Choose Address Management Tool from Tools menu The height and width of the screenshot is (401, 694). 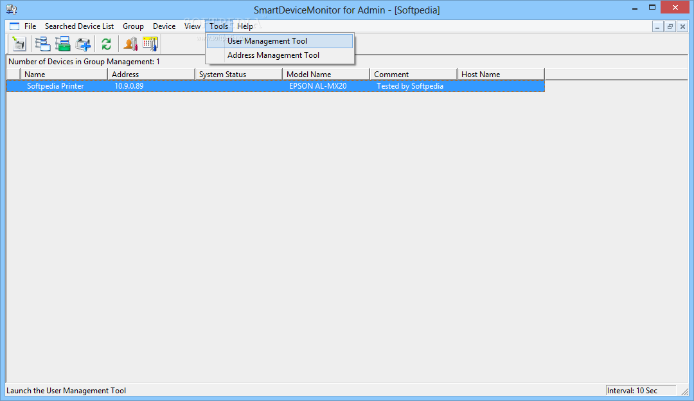point(280,55)
